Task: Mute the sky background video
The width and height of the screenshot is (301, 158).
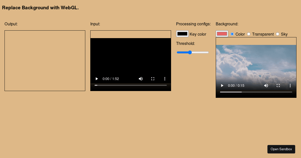Action: click(x=266, y=86)
